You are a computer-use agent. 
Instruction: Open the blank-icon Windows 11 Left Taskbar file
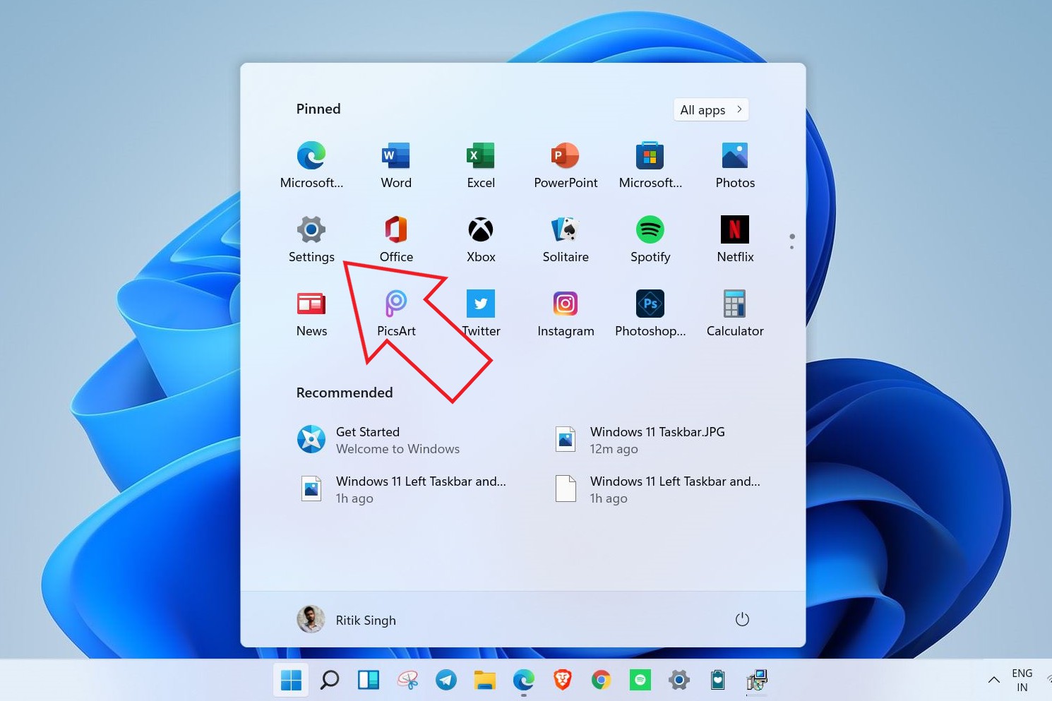click(657, 489)
